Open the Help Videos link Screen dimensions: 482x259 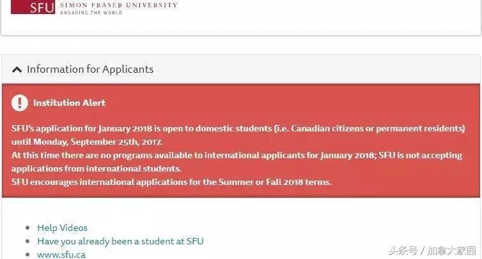62,228
